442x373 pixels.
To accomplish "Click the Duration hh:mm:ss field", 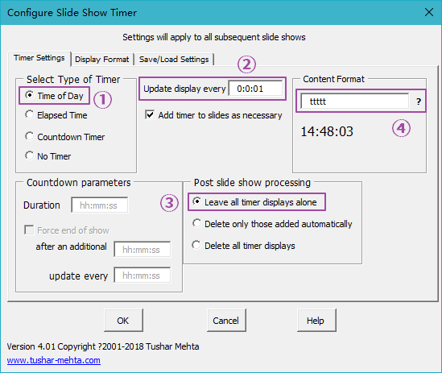I will pyautogui.click(x=100, y=205).
